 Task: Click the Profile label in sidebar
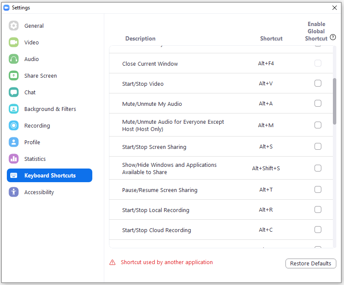pos(32,142)
